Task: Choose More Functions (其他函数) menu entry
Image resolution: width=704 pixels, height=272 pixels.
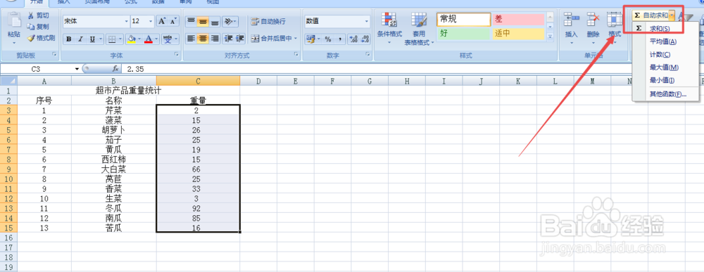Action: click(x=665, y=95)
